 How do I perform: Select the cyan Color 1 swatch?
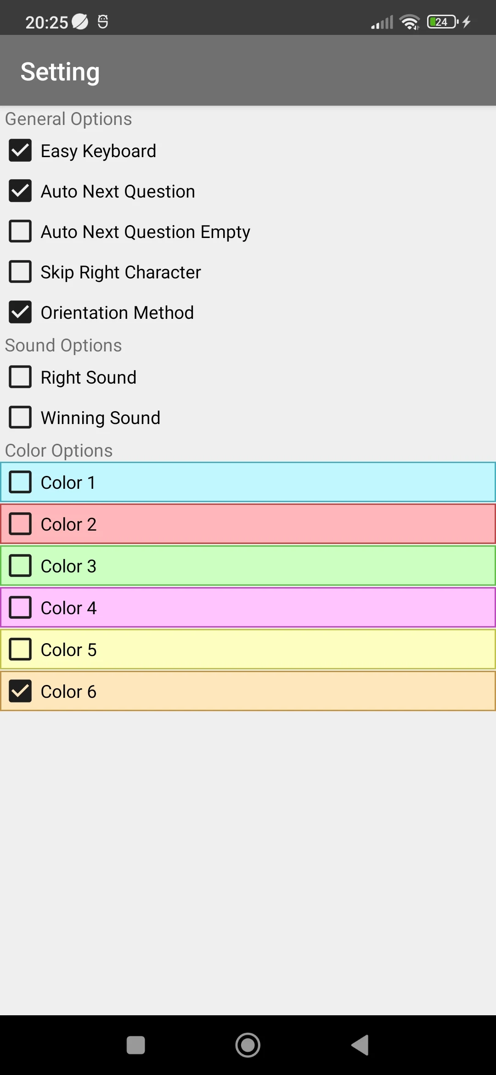point(248,482)
